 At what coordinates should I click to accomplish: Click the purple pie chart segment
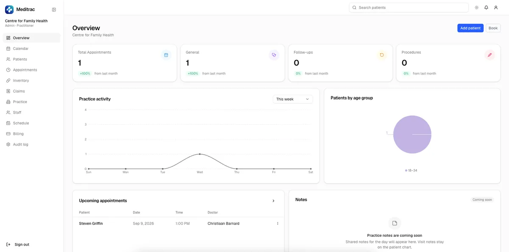click(x=412, y=134)
